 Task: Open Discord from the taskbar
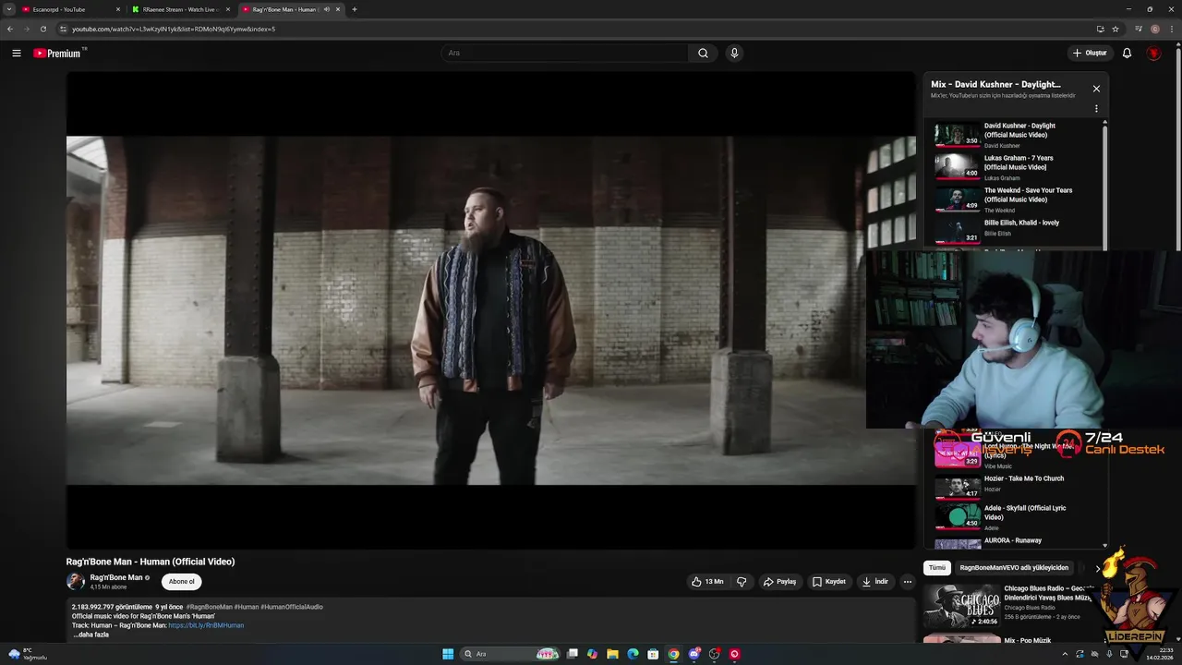point(694,654)
